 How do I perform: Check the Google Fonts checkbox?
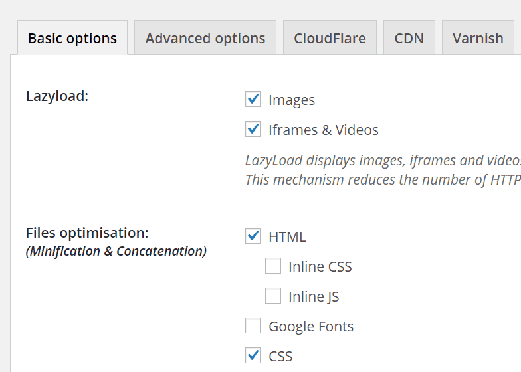click(x=253, y=326)
